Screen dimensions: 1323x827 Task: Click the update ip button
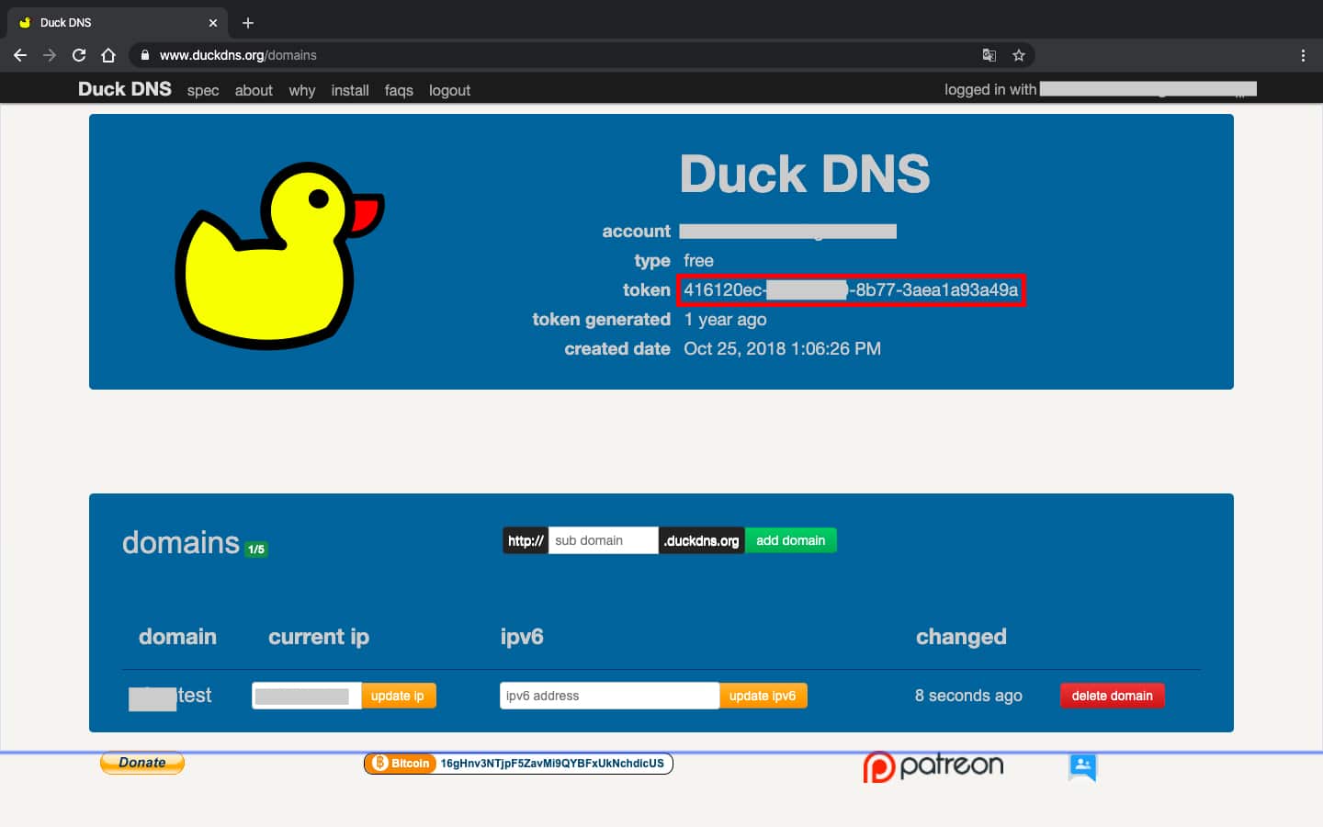click(398, 696)
